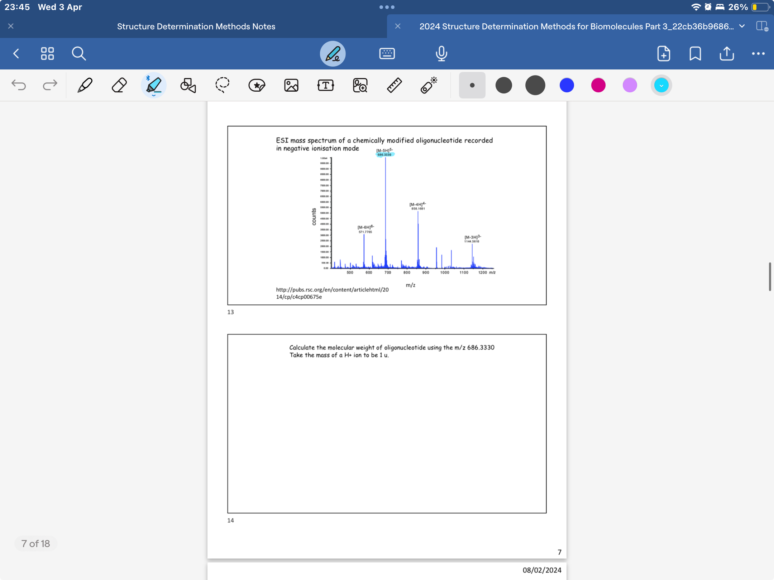Select the Lasso tool
This screenshot has width=774, height=580.
tap(222, 85)
